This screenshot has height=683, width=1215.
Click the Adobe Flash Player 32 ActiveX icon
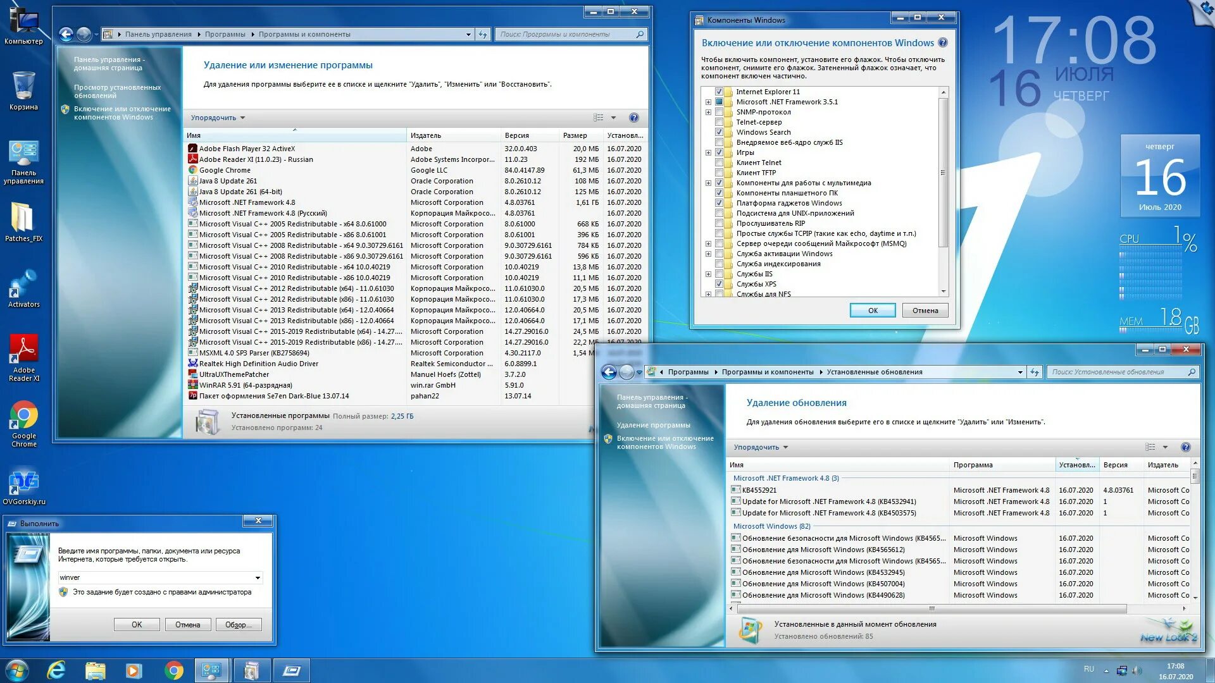[x=190, y=149]
